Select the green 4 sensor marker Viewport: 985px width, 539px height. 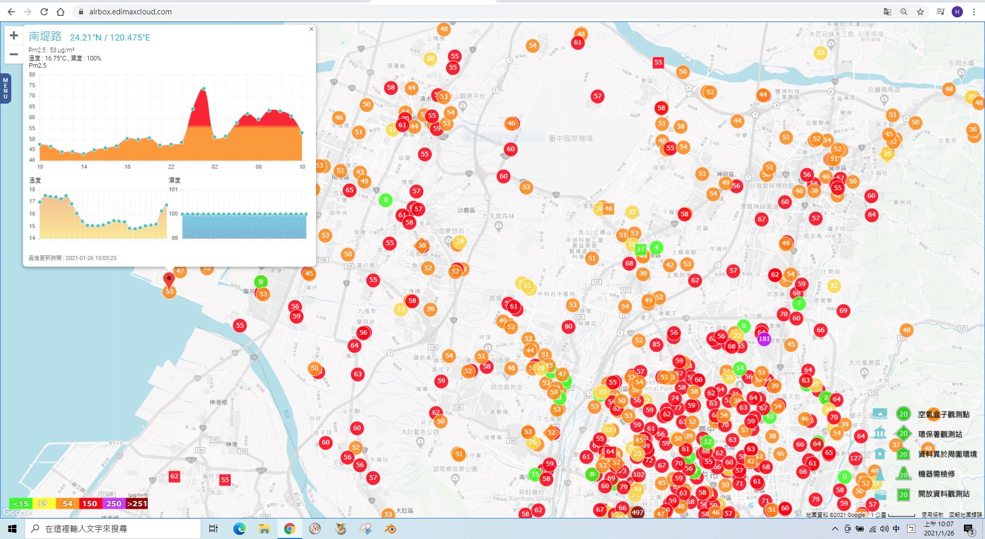[x=656, y=247]
